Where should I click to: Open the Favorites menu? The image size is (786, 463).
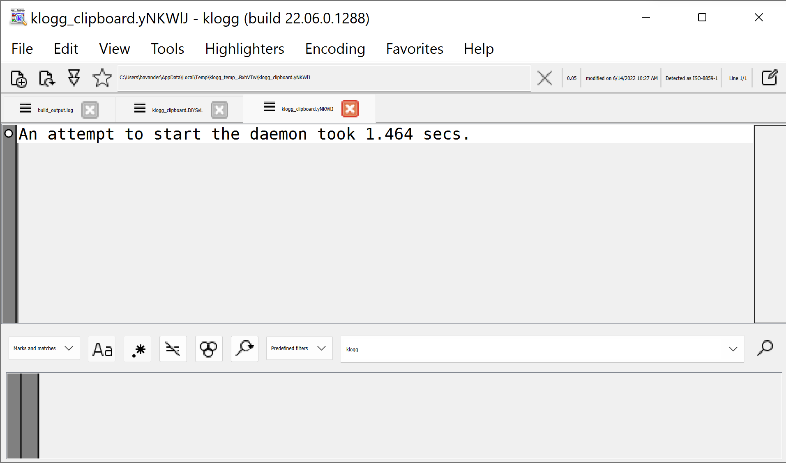pos(415,49)
